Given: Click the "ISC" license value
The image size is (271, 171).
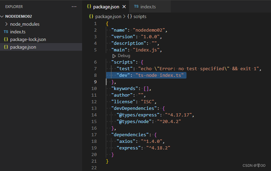Looking at the screenshot, I should (x=147, y=102).
